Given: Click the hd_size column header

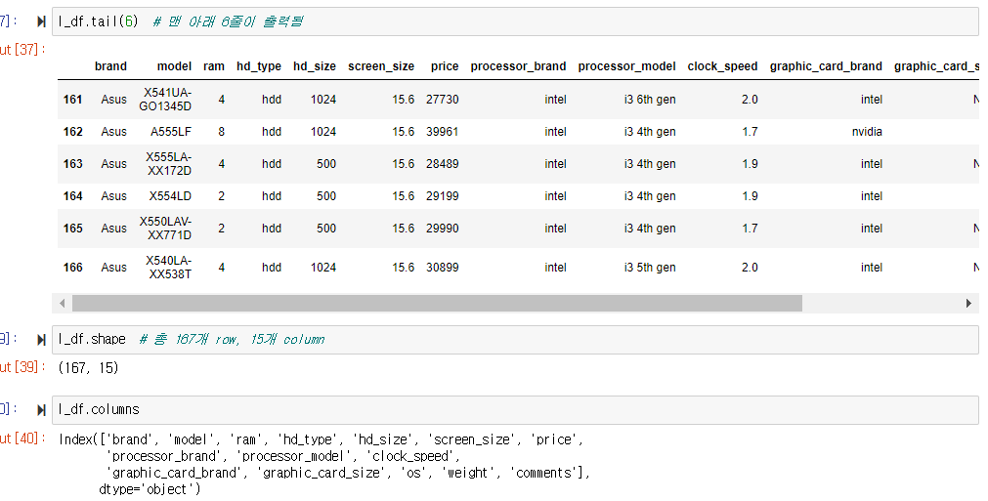Looking at the screenshot, I should 315,66.
